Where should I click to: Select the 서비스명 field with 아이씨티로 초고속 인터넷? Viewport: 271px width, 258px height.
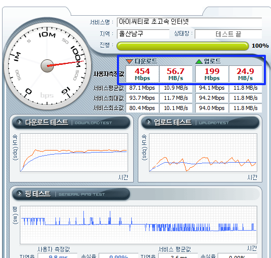(x=189, y=22)
